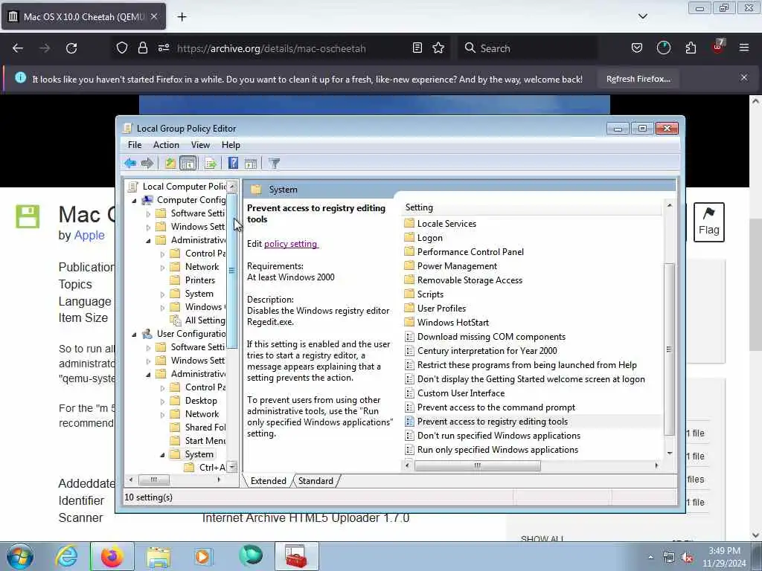Click the taskbar clock showing 3:49 PM
The width and height of the screenshot is (762, 571).
pos(724,557)
